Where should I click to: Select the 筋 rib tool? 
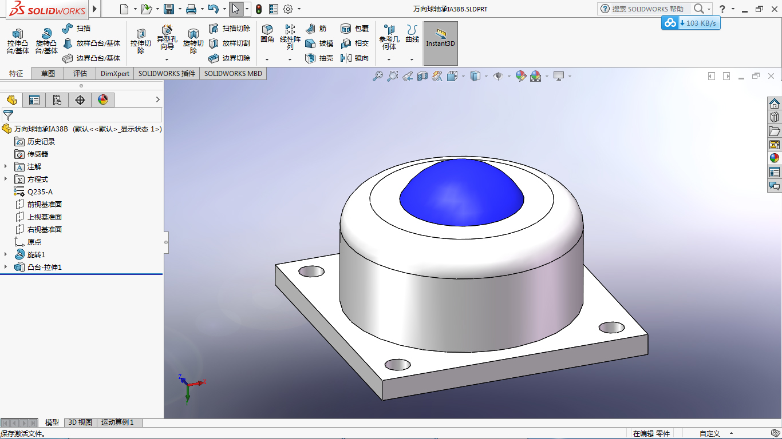click(317, 28)
